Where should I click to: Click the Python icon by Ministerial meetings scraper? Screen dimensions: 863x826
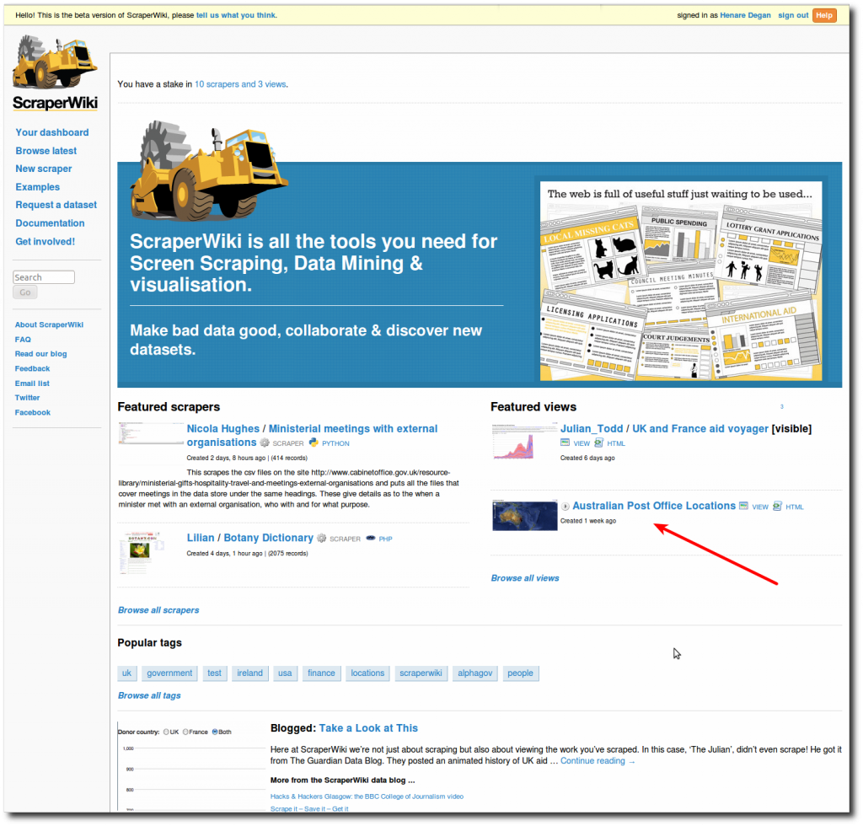click(314, 443)
